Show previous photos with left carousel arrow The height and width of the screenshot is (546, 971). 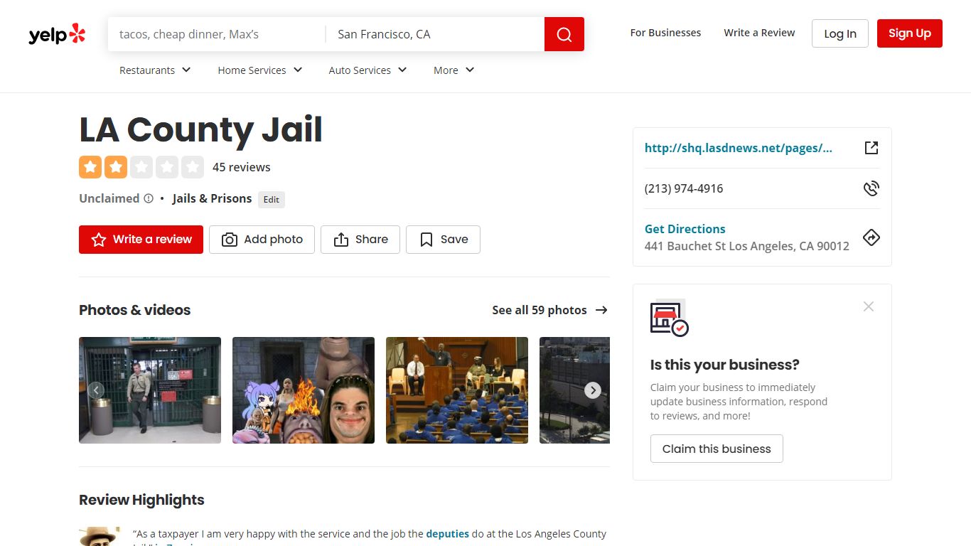[96, 390]
